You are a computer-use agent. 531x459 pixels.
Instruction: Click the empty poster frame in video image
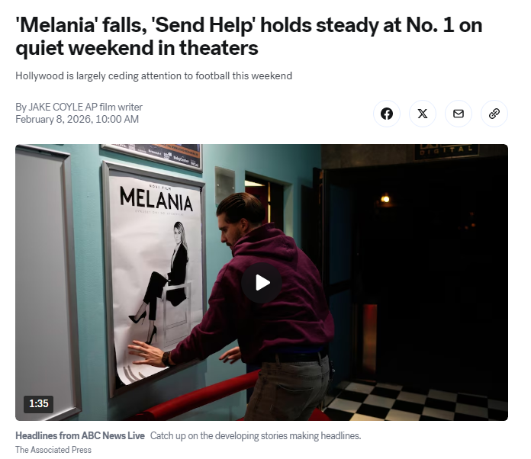(x=46, y=281)
